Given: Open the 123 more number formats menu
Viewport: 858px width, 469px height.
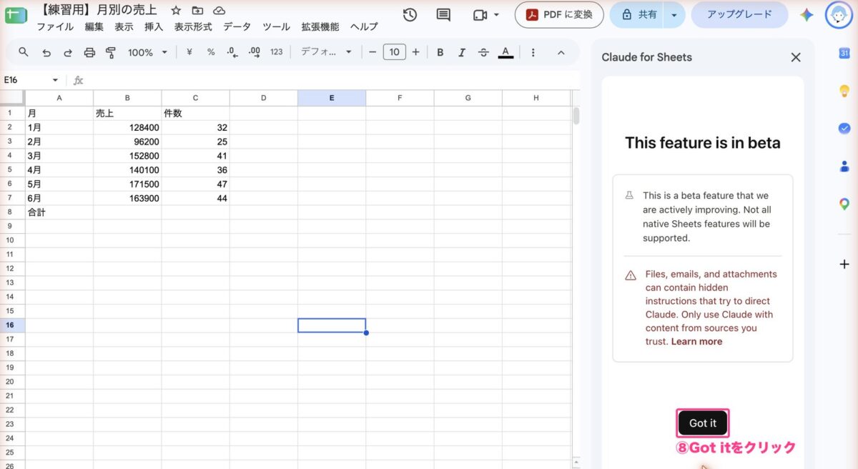Looking at the screenshot, I should point(277,52).
